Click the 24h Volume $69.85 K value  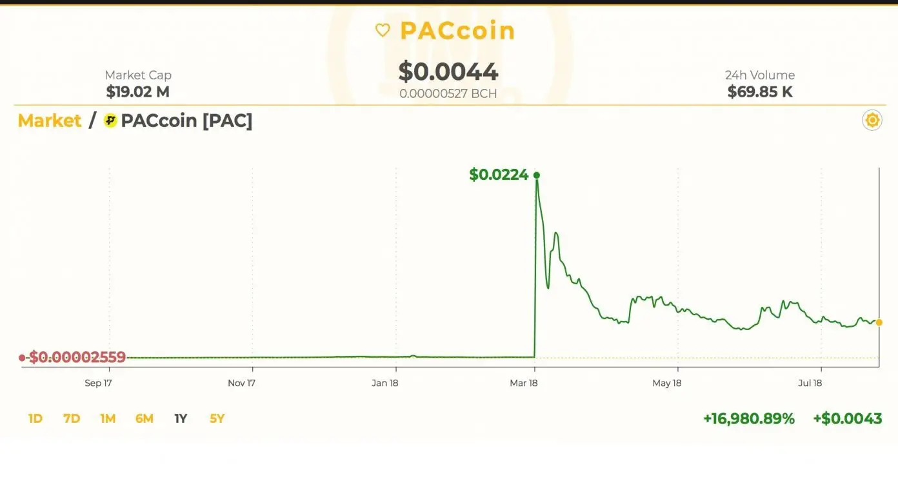760,92
